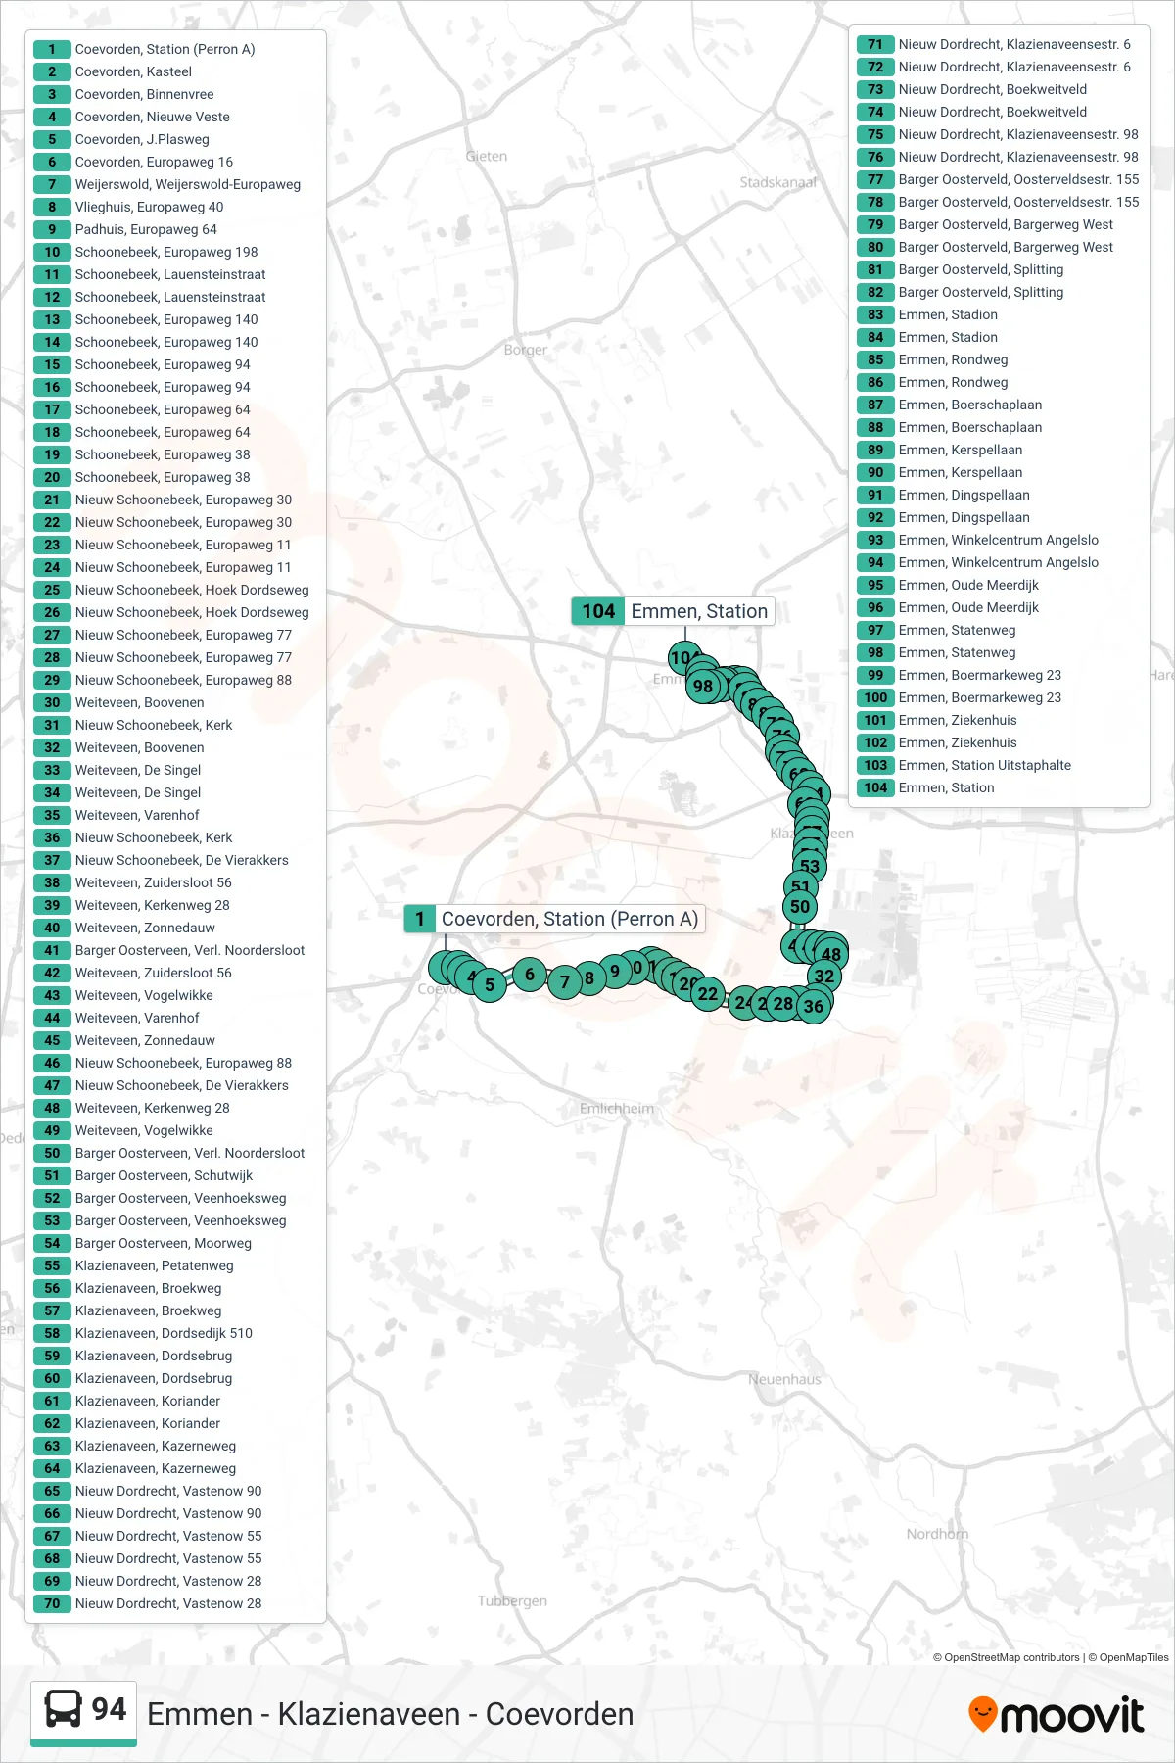
Task: Click the bus icon beside route 94
Action: [64, 1710]
